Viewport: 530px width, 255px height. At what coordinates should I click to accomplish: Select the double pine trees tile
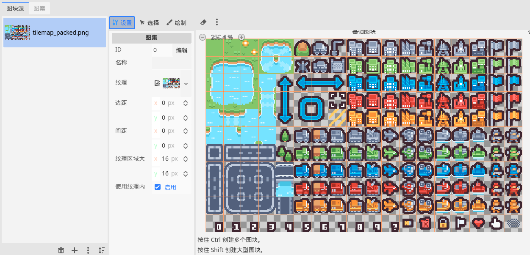(285, 153)
